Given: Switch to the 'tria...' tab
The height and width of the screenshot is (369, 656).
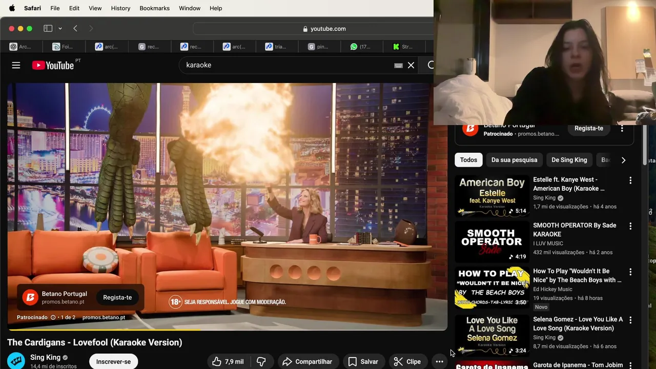Looking at the screenshot, I should point(276,47).
